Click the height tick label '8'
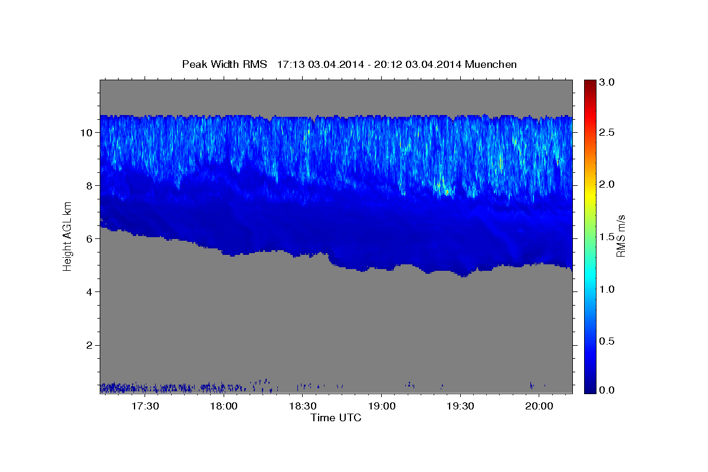 (90, 186)
